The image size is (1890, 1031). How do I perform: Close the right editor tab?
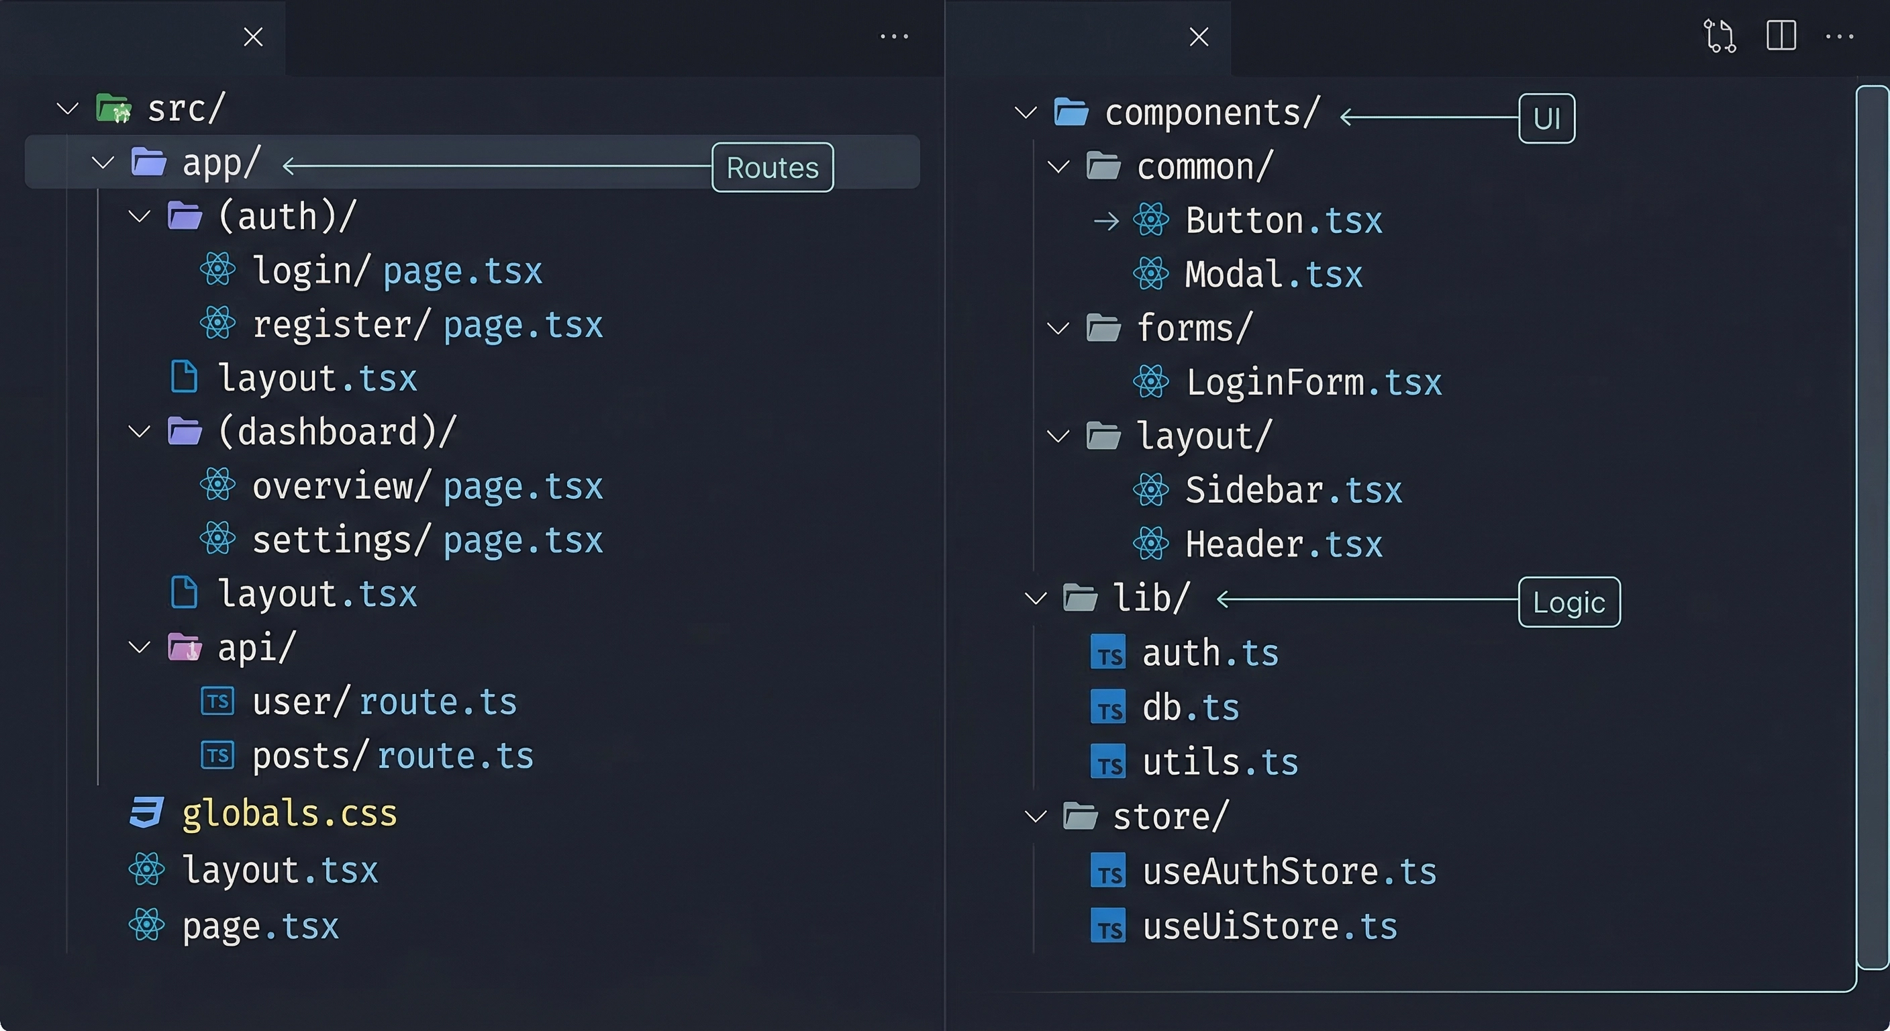click(1199, 37)
